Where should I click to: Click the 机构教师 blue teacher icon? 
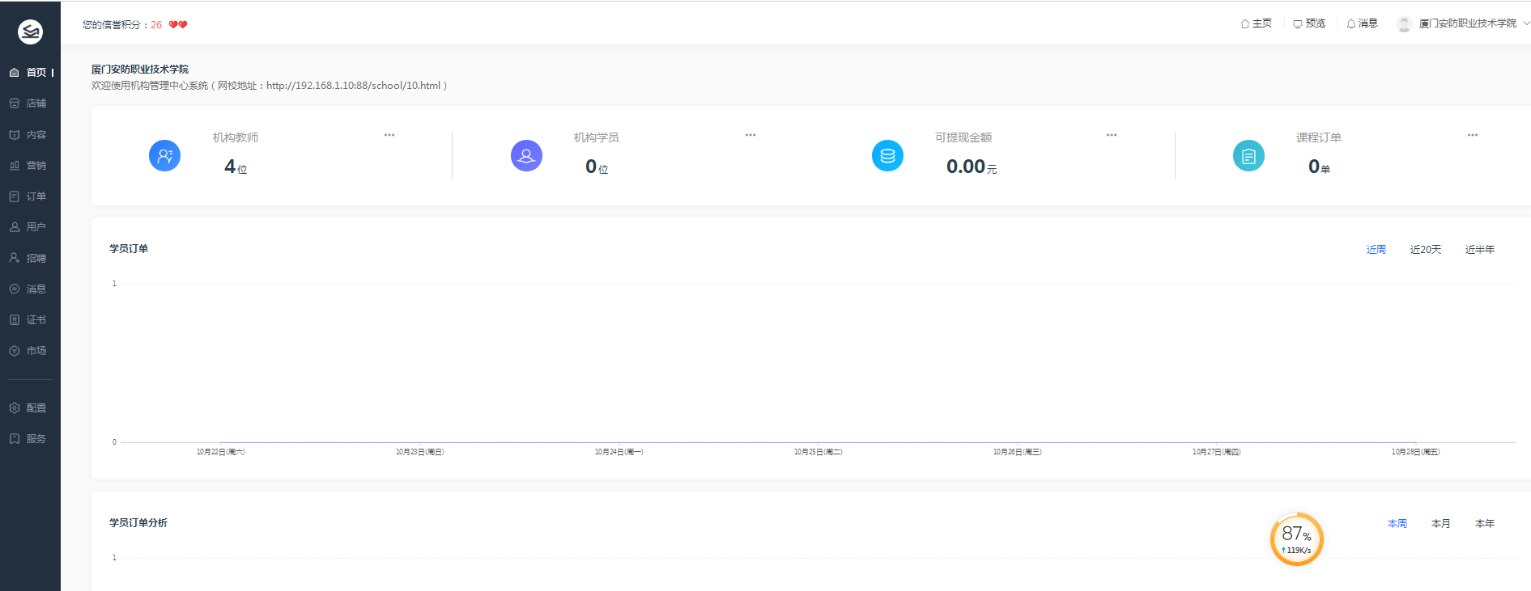point(164,155)
